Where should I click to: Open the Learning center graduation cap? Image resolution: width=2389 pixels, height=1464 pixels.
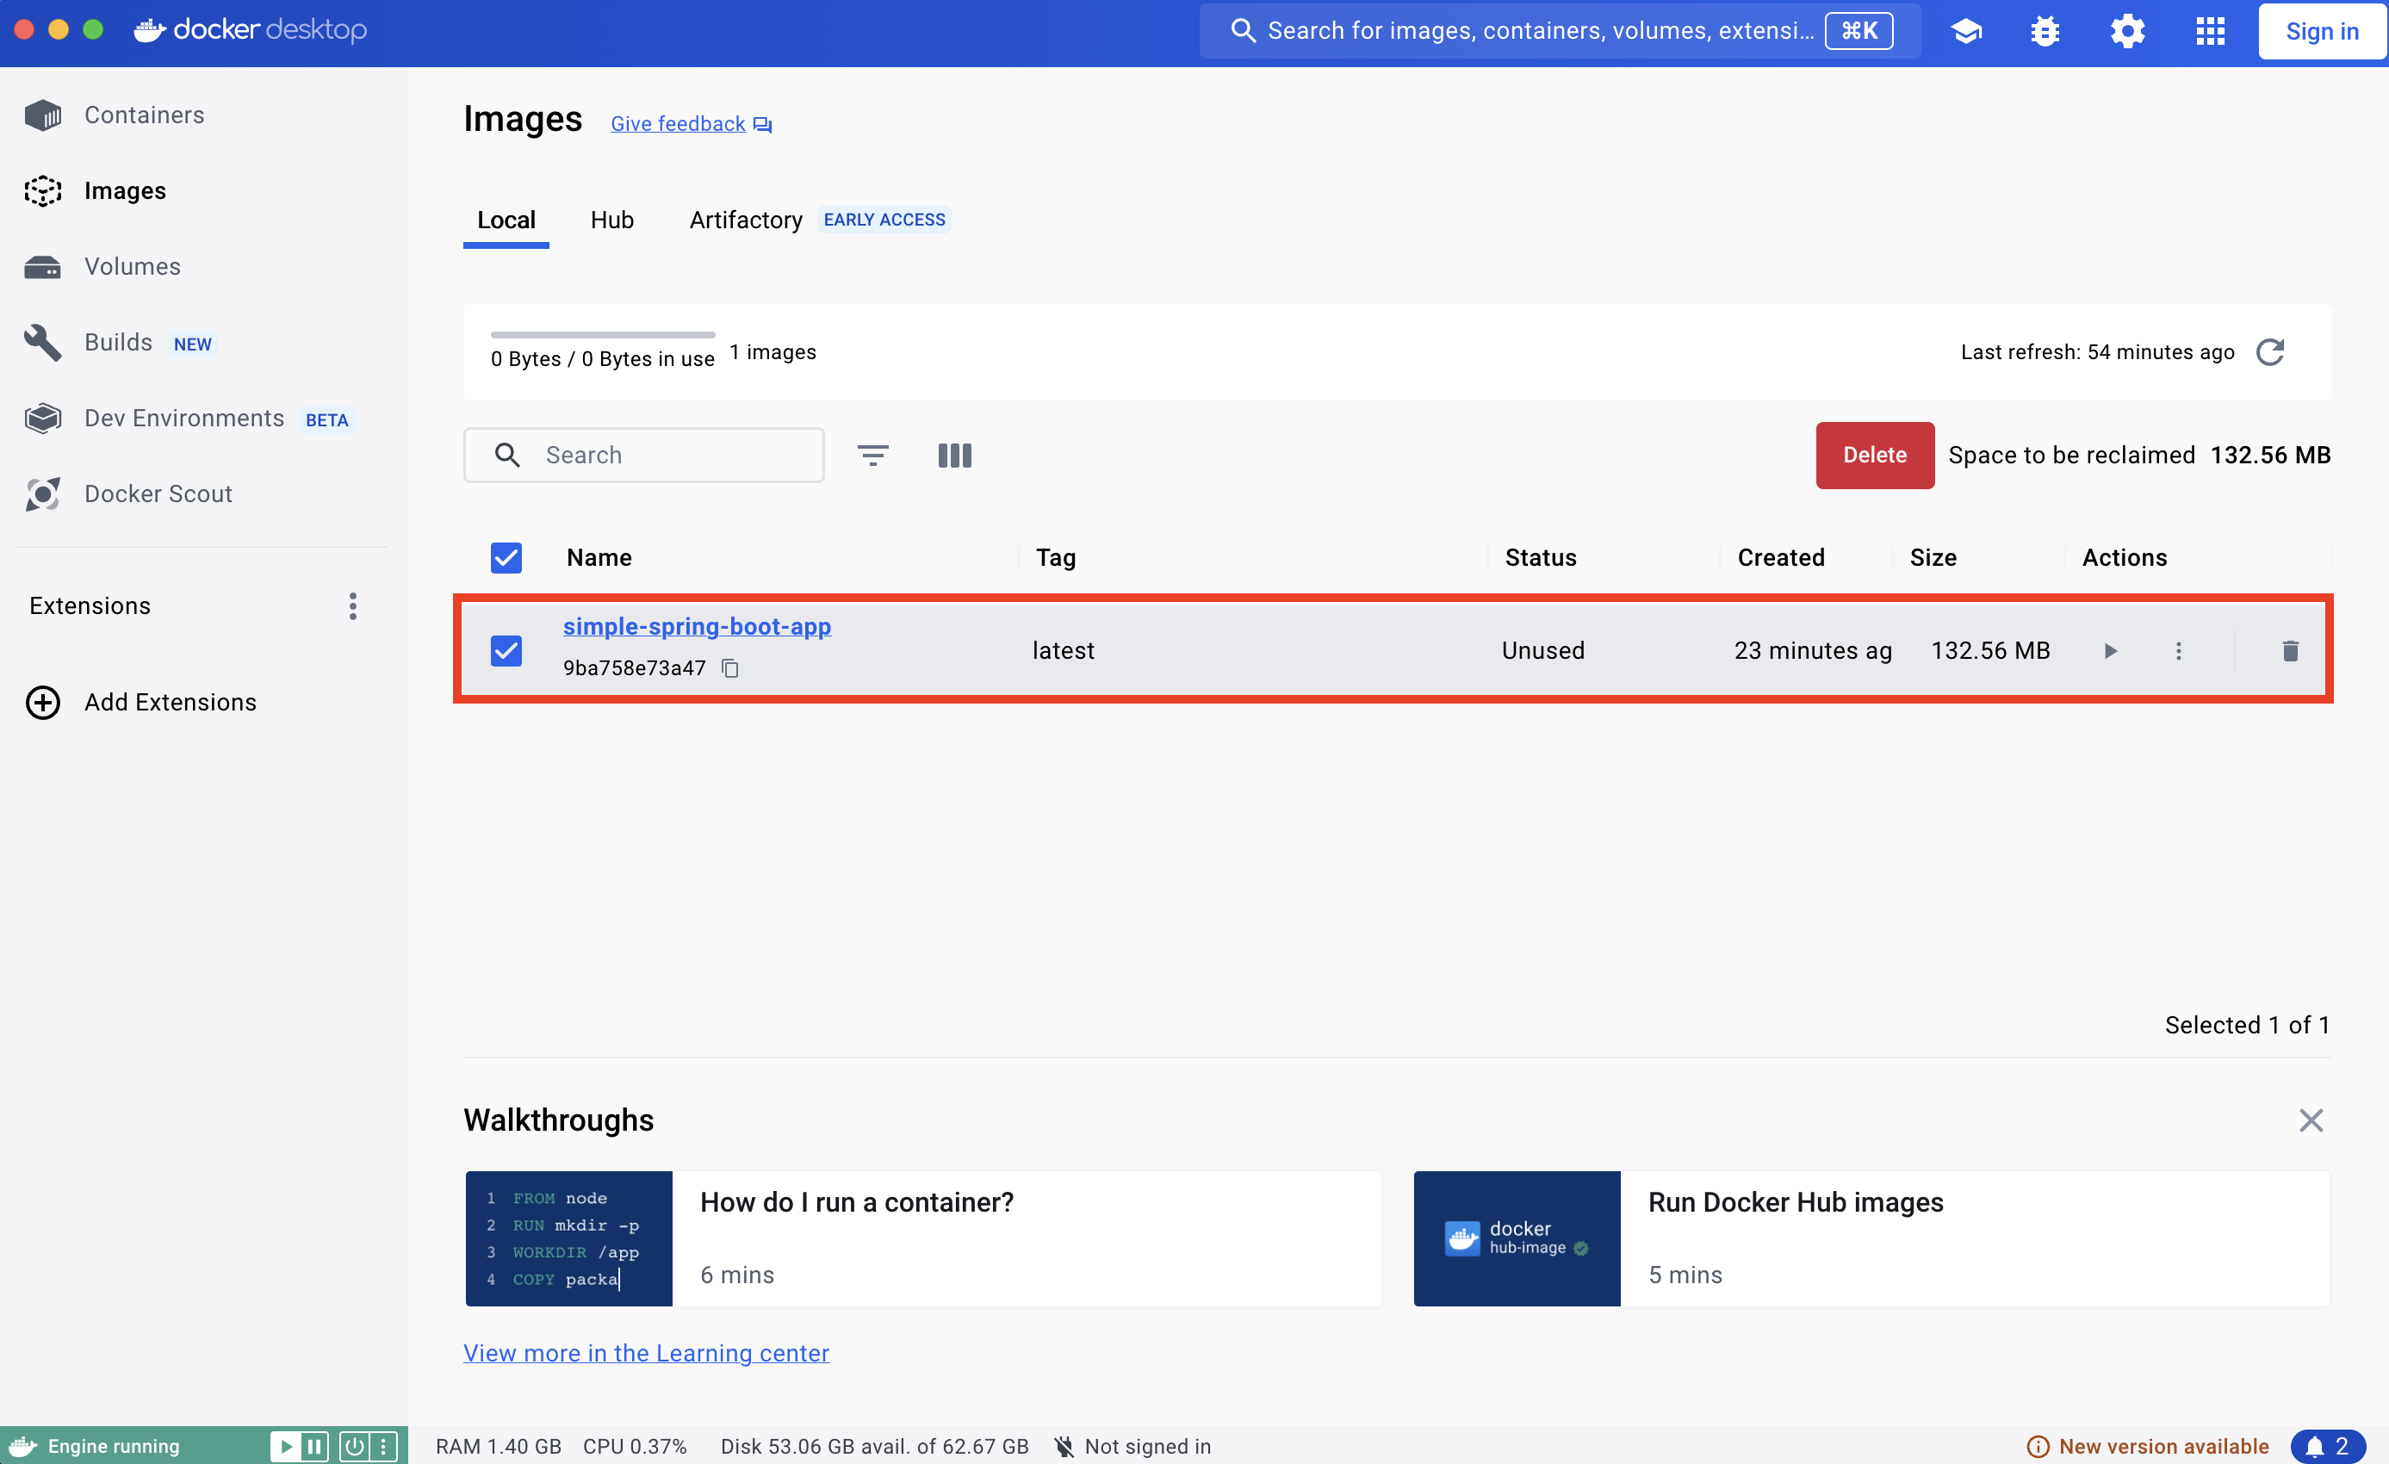(x=1965, y=31)
